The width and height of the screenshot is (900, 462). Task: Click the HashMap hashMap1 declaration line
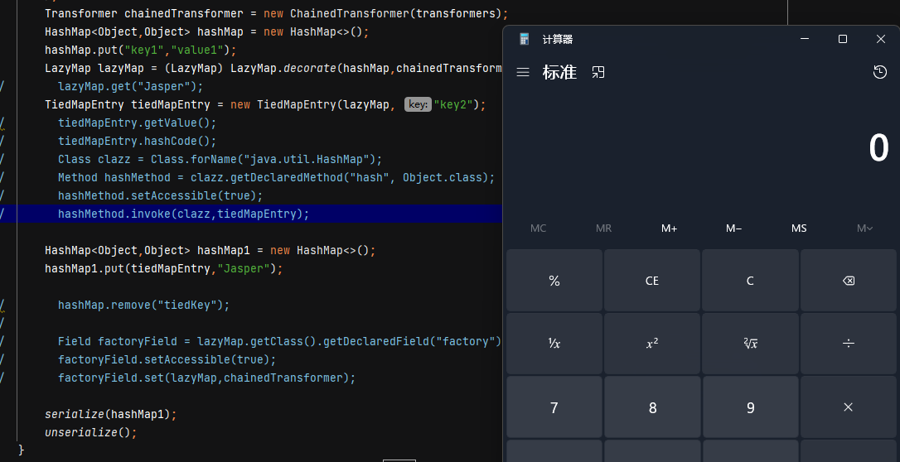(x=210, y=251)
